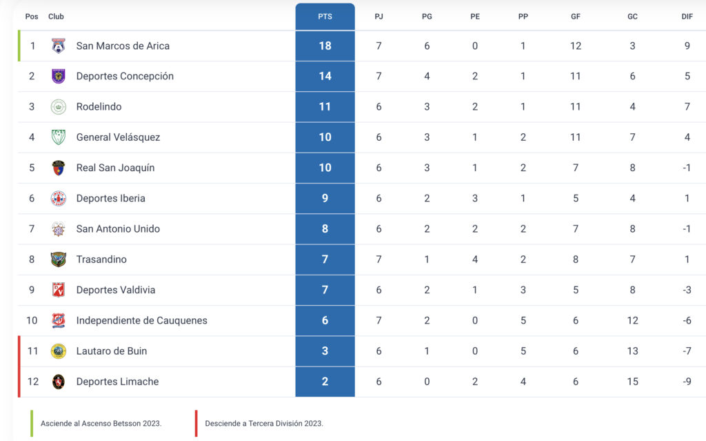Viewport: 706px width, 441px height.
Task: Open the San Antonio Unido team link
Action: [118, 229]
